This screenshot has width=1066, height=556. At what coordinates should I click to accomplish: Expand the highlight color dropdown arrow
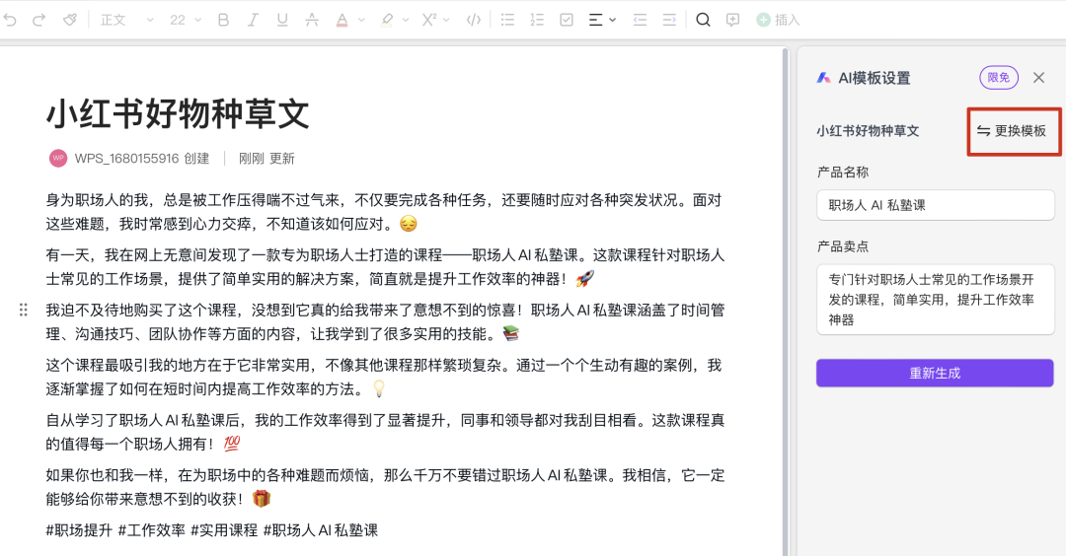pos(406,20)
